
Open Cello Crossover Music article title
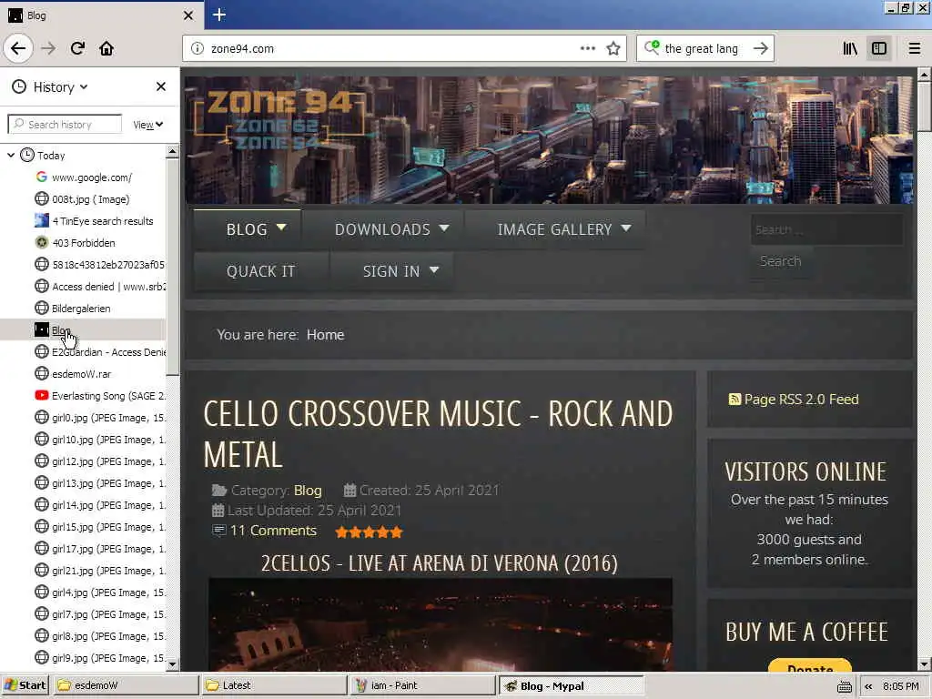tap(438, 434)
